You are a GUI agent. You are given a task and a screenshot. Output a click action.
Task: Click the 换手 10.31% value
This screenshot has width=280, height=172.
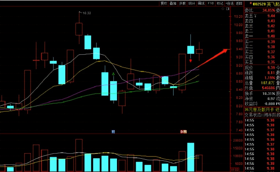(x=269, y=94)
